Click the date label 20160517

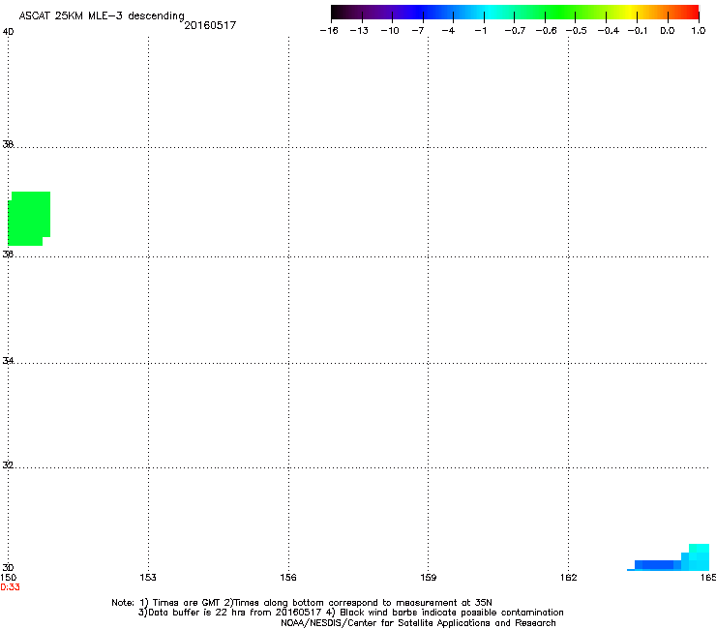tap(210, 25)
